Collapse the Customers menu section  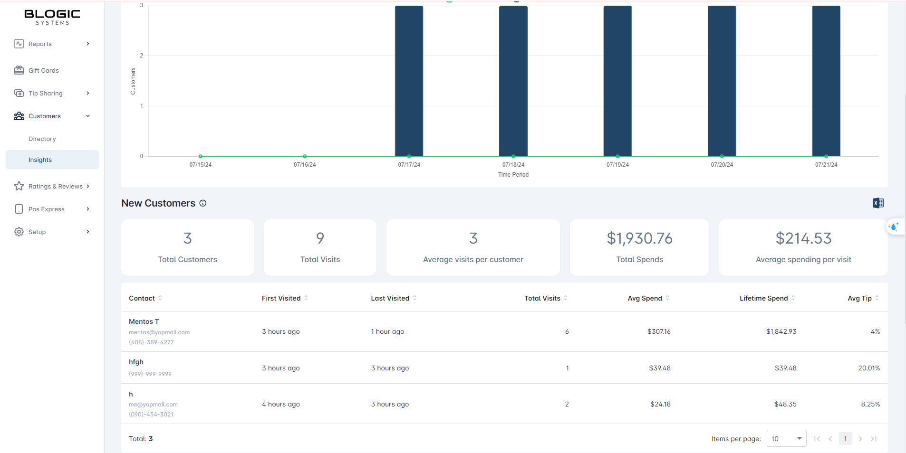[x=88, y=116]
